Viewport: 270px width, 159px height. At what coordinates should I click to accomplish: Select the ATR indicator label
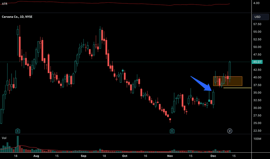click(x=4, y=4)
